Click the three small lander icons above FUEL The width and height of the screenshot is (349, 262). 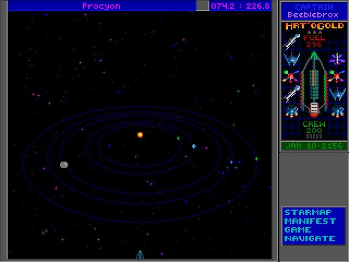pos(314,32)
